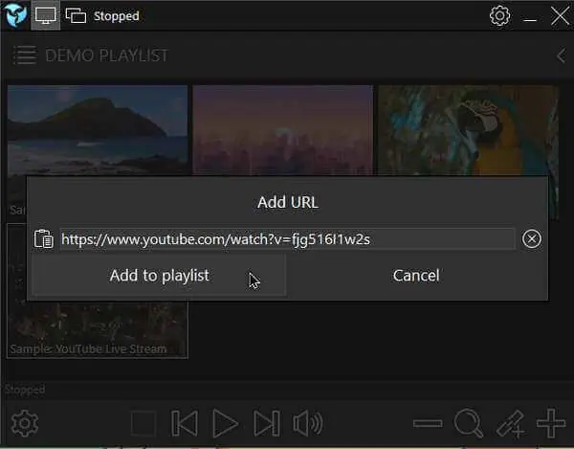Close the wallpaper app window

(560, 15)
